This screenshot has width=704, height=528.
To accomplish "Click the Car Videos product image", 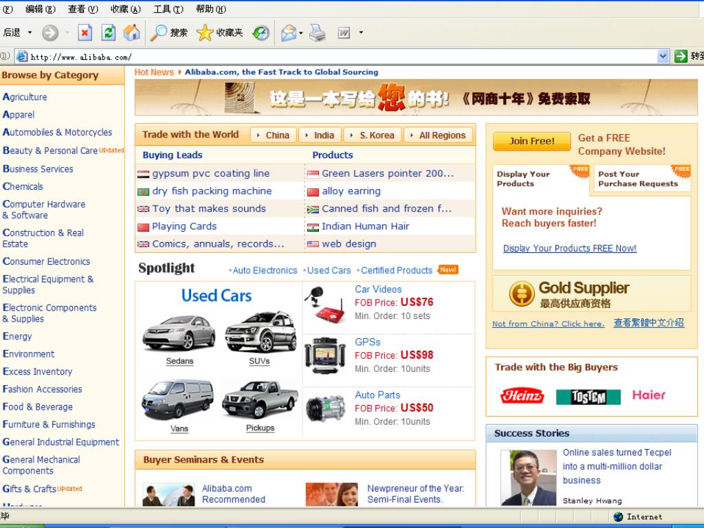I will 325,305.
